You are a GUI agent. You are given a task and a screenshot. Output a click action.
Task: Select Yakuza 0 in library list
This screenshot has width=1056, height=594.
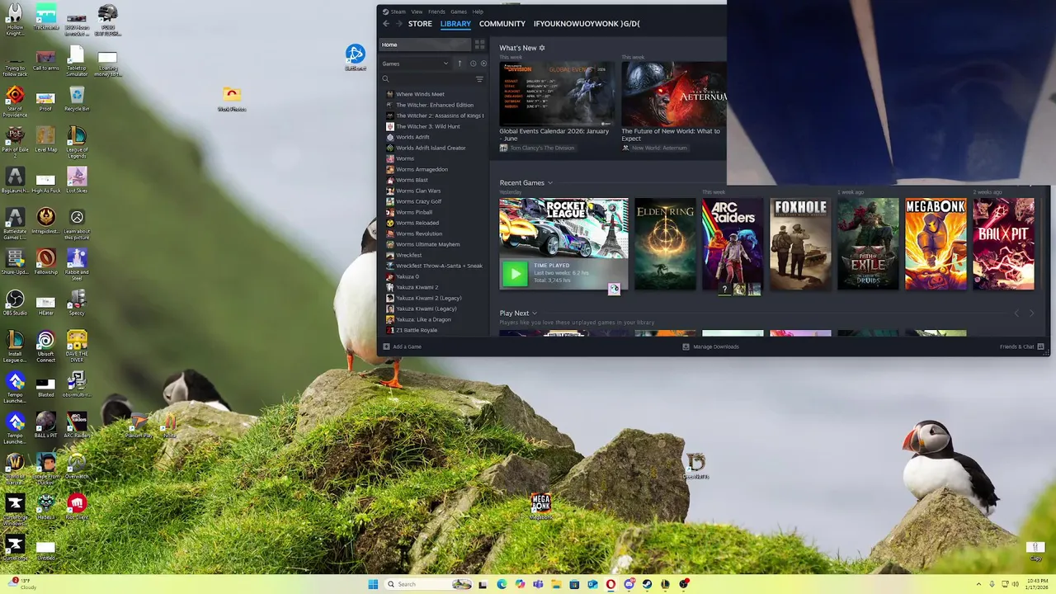(x=408, y=276)
